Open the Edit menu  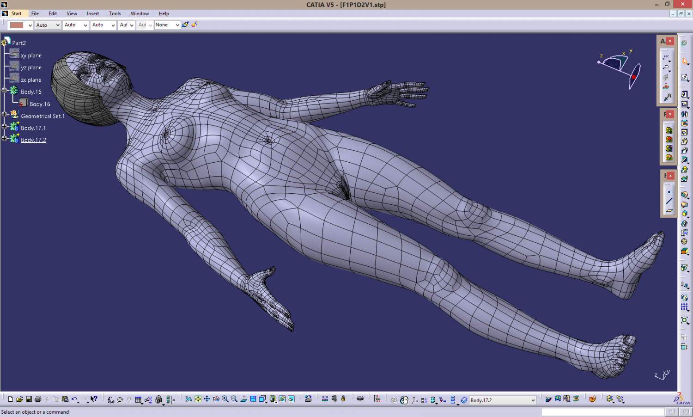click(x=53, y=13)
